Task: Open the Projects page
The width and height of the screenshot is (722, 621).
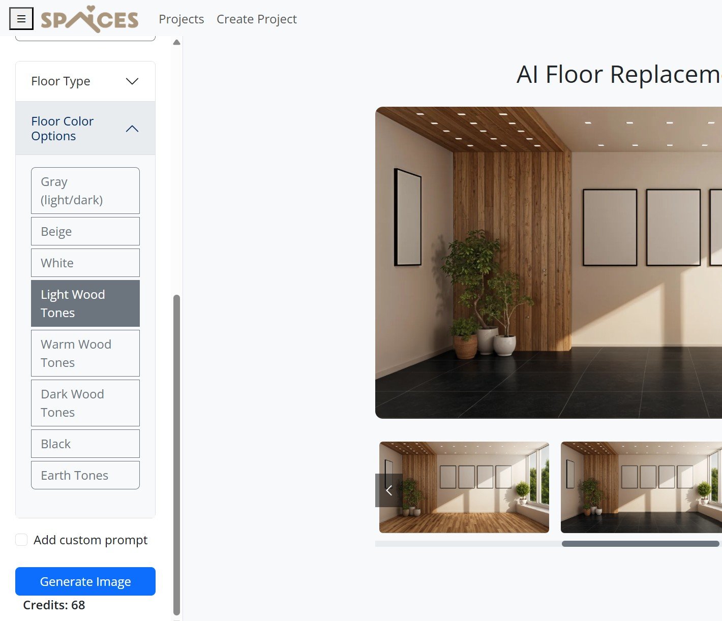Action: point(182,19)
